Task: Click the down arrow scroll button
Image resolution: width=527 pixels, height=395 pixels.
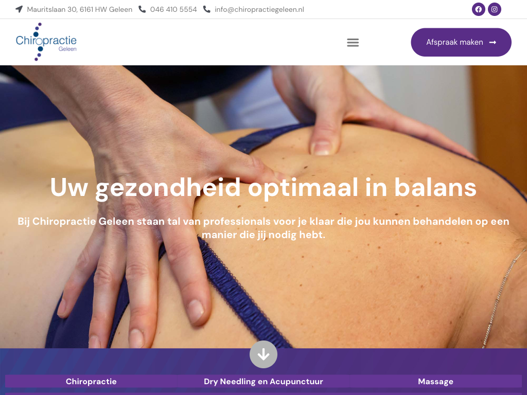Action: (263, 354)
